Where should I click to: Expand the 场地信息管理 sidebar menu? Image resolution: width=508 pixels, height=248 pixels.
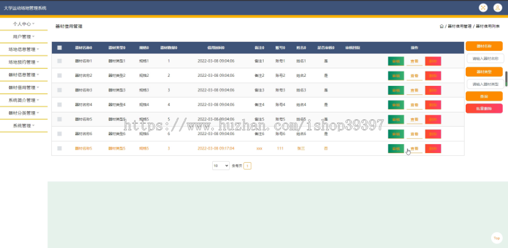point(24,49)
